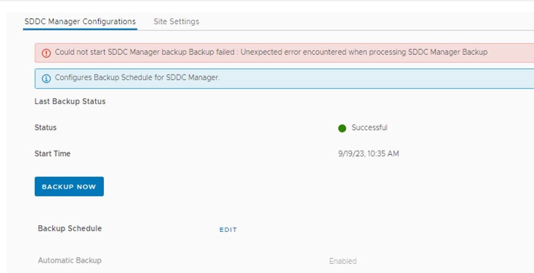
Task: Click the Configures Backup Schedule info message
Action: tap(137, 77)
